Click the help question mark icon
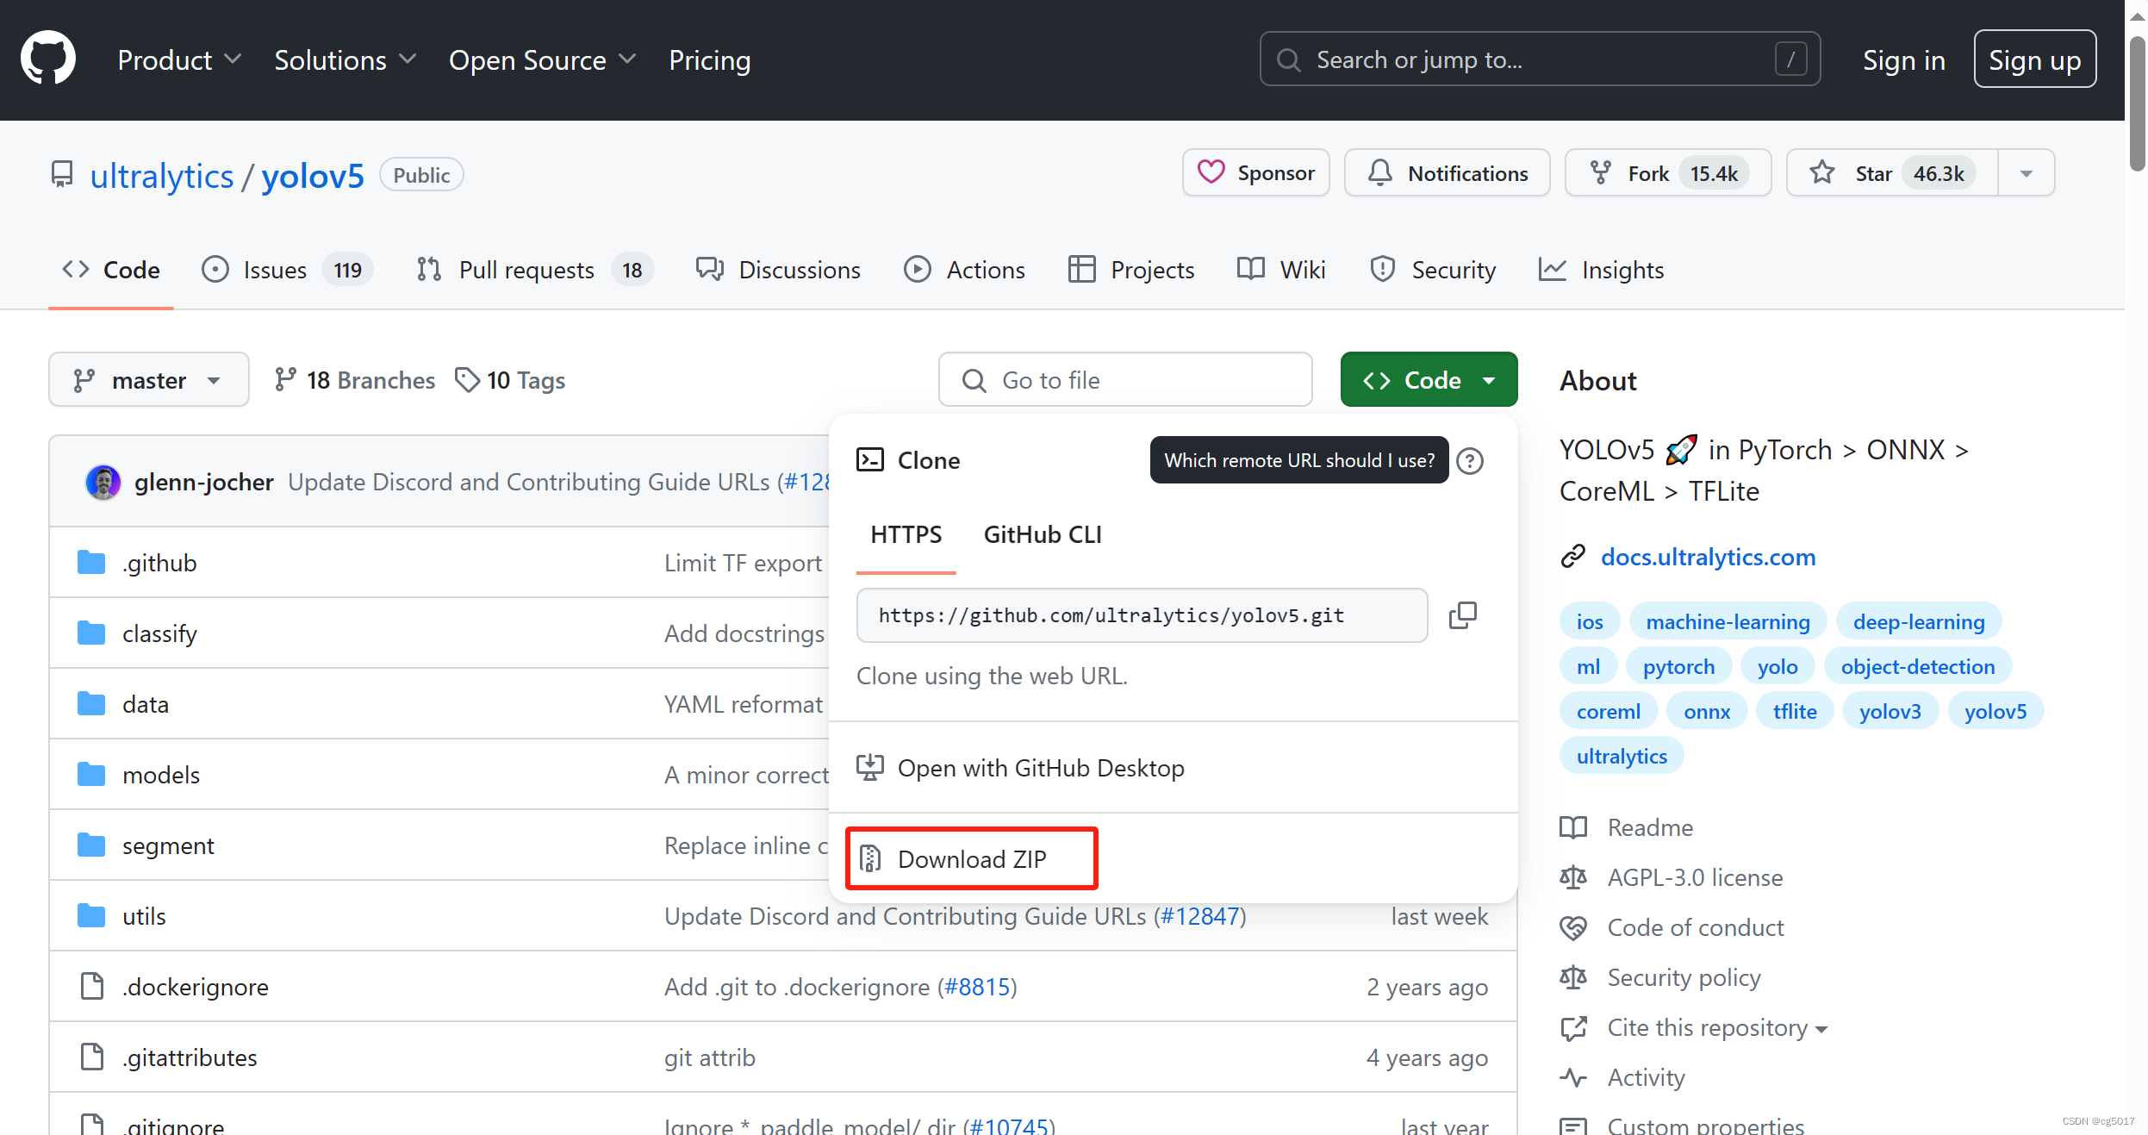Screen dimensions: 2148x1135 coord(1470,461)
